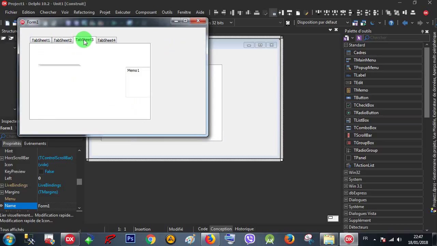Open Google Chrome from the taskbar
Screen dimensions: 437x246
point(150,239)
